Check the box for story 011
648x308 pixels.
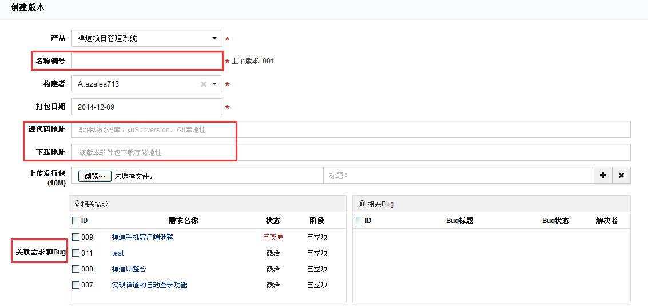[76, 253]
